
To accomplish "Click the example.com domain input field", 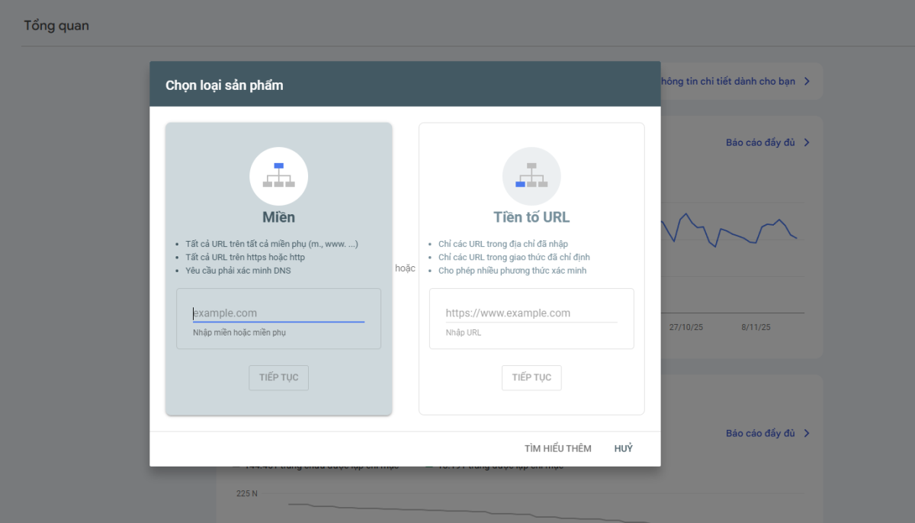I will click(278, 313).
